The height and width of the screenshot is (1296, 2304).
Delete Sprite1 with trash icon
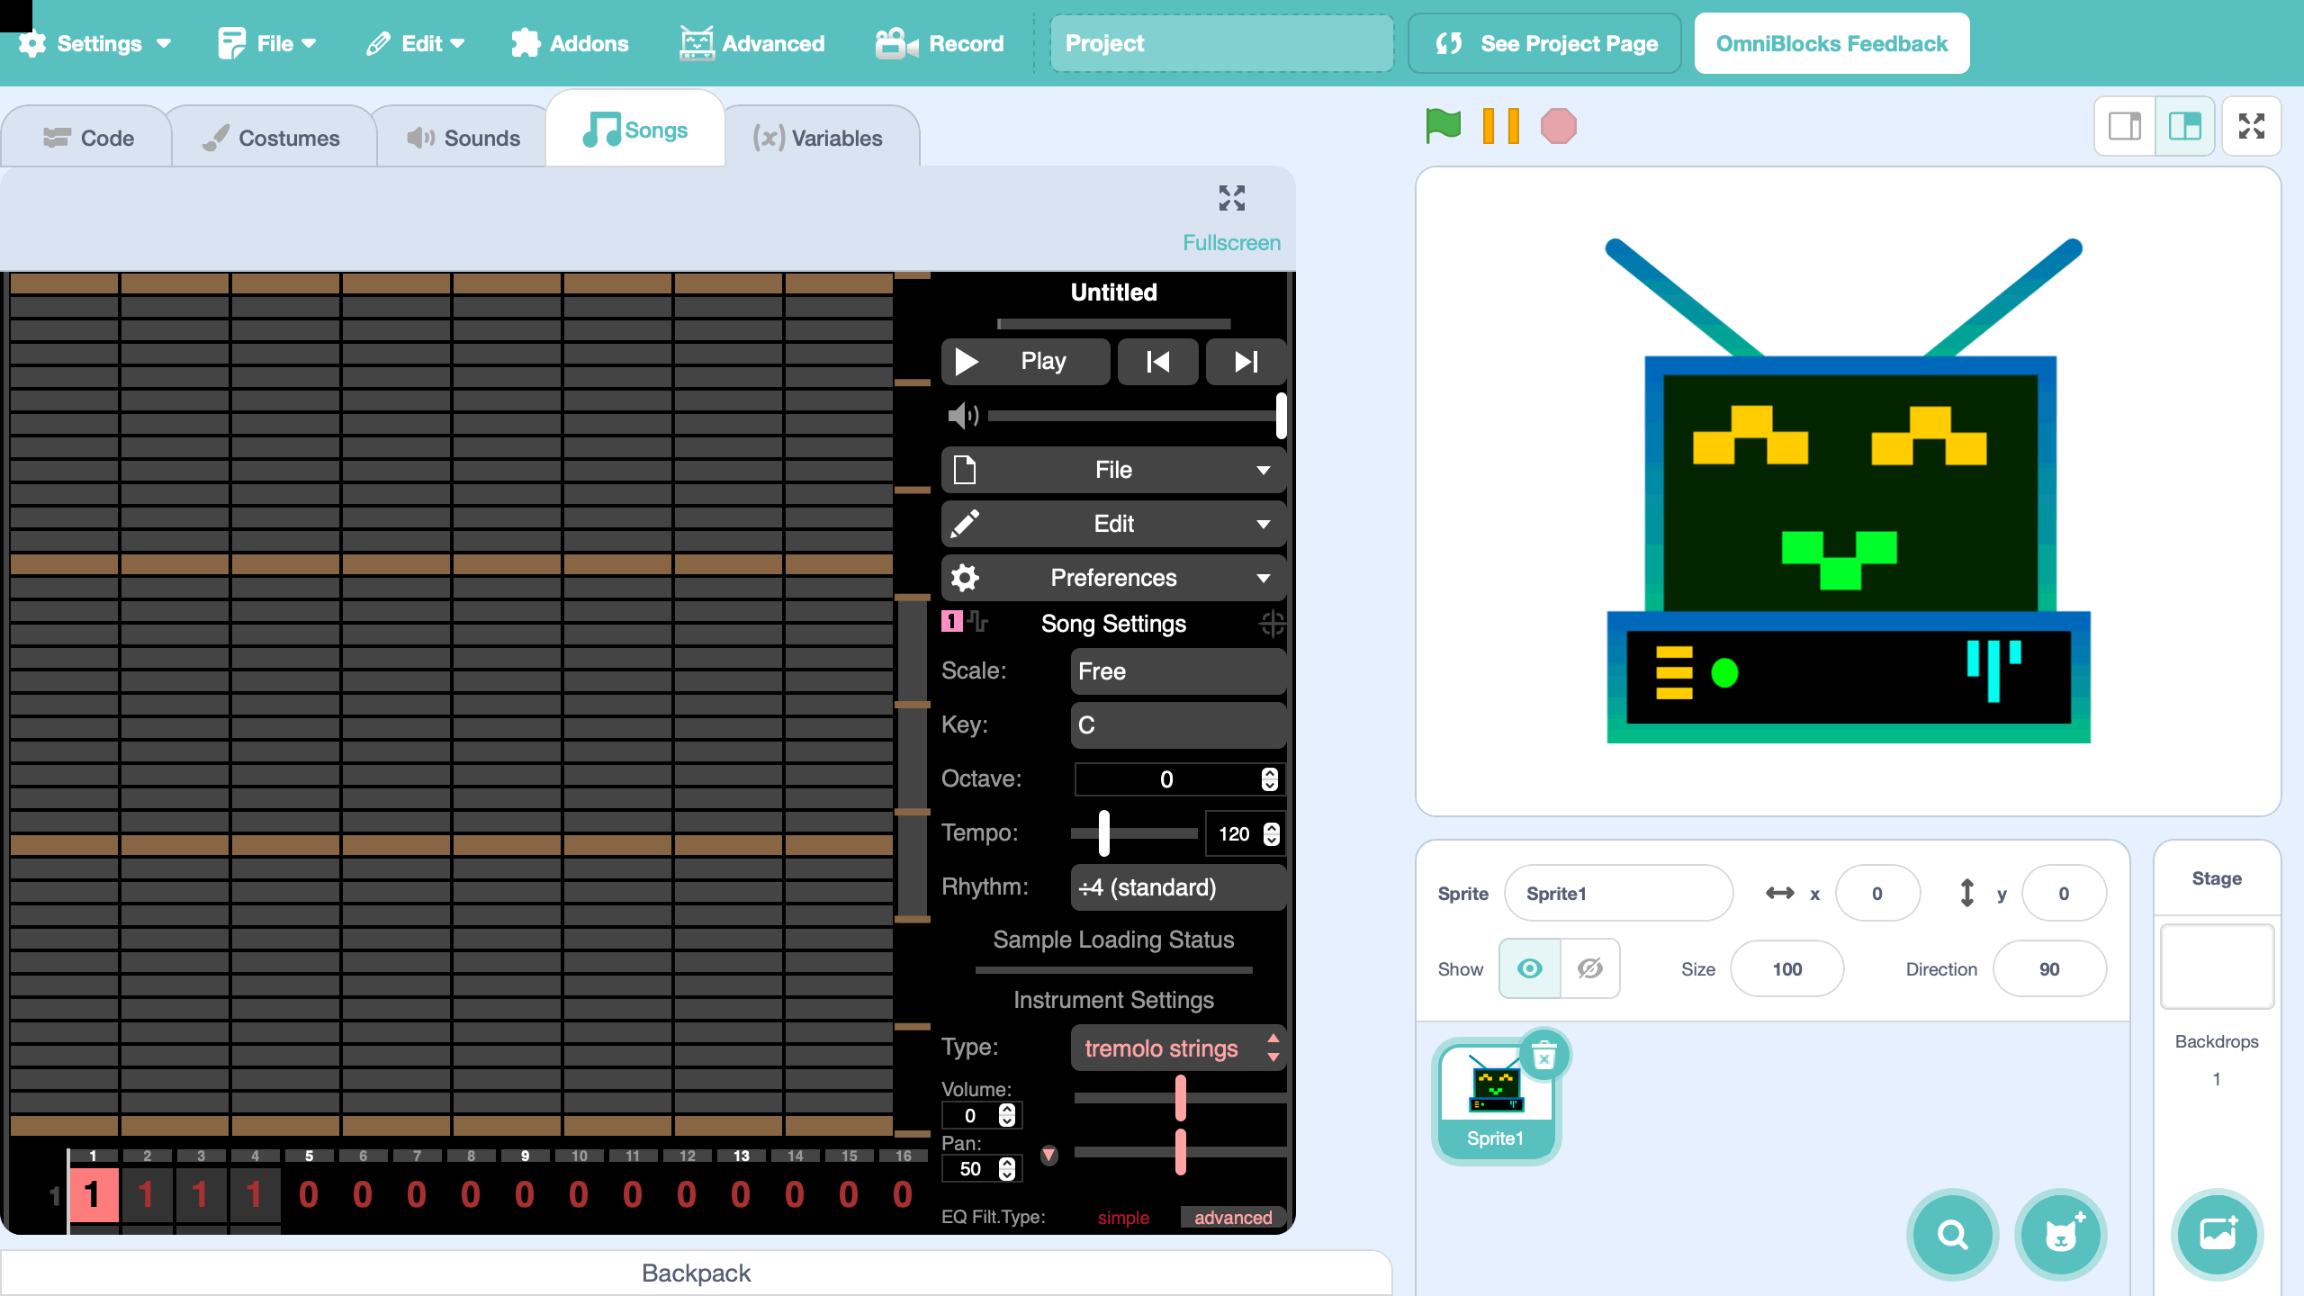pos(1543,1055)
